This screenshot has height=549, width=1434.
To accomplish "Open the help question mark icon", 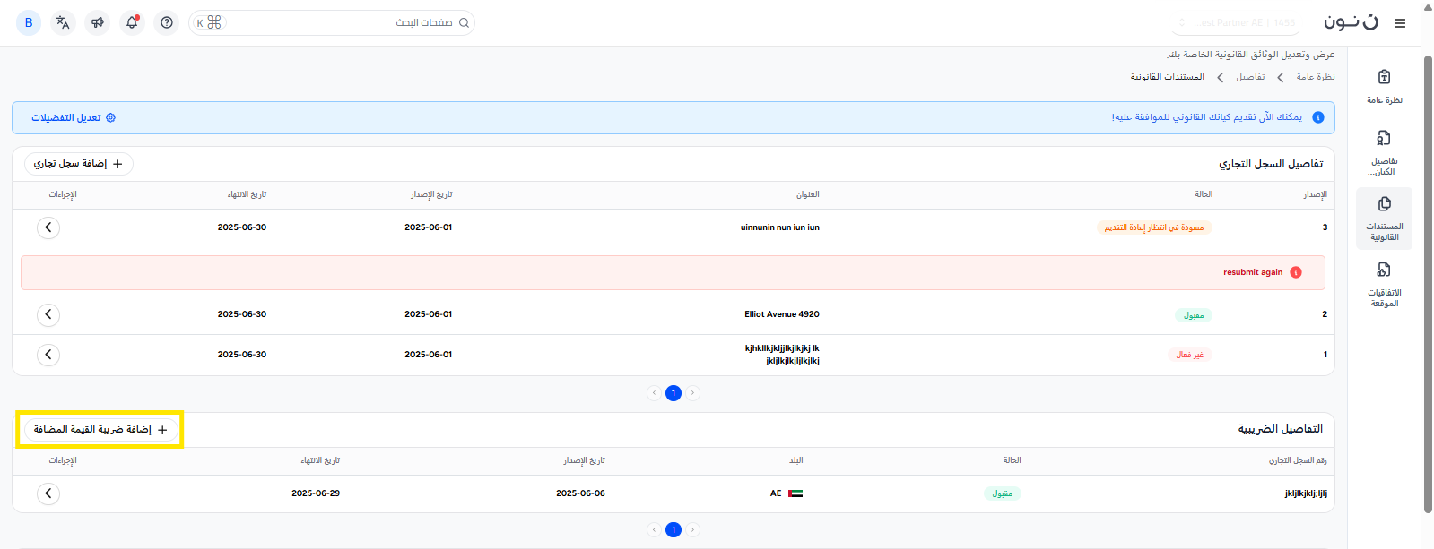I will 167,23.
